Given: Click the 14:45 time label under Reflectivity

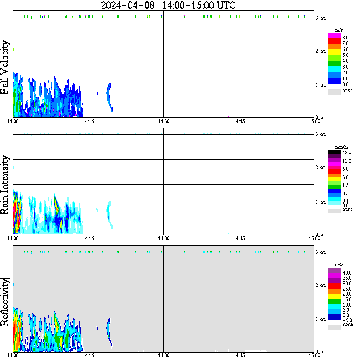Looking at the screenshot, I should (x=239, y=355).
